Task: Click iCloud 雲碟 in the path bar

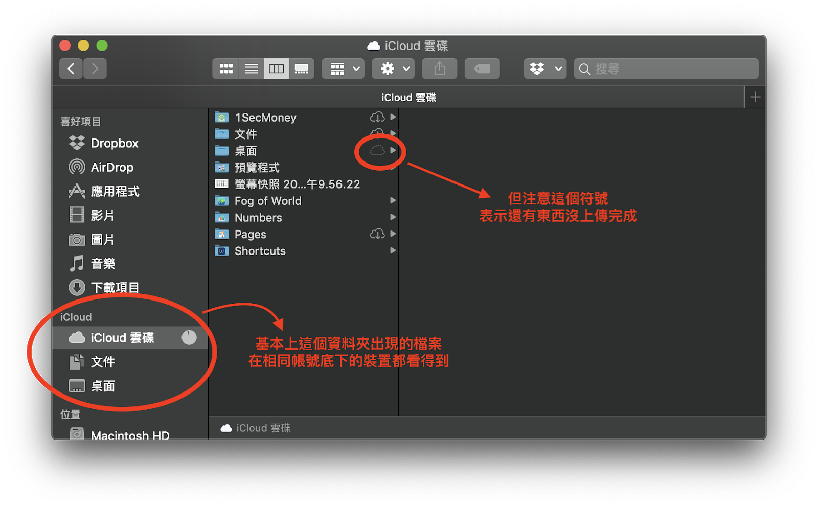Action: pos(256,428)
